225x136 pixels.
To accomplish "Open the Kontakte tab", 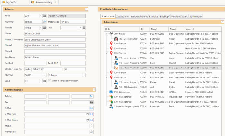I will pyautogui.click(x=154, y=16).
